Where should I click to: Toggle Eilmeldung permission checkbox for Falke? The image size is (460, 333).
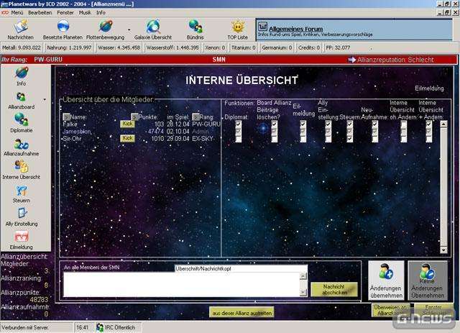[303, 124]
